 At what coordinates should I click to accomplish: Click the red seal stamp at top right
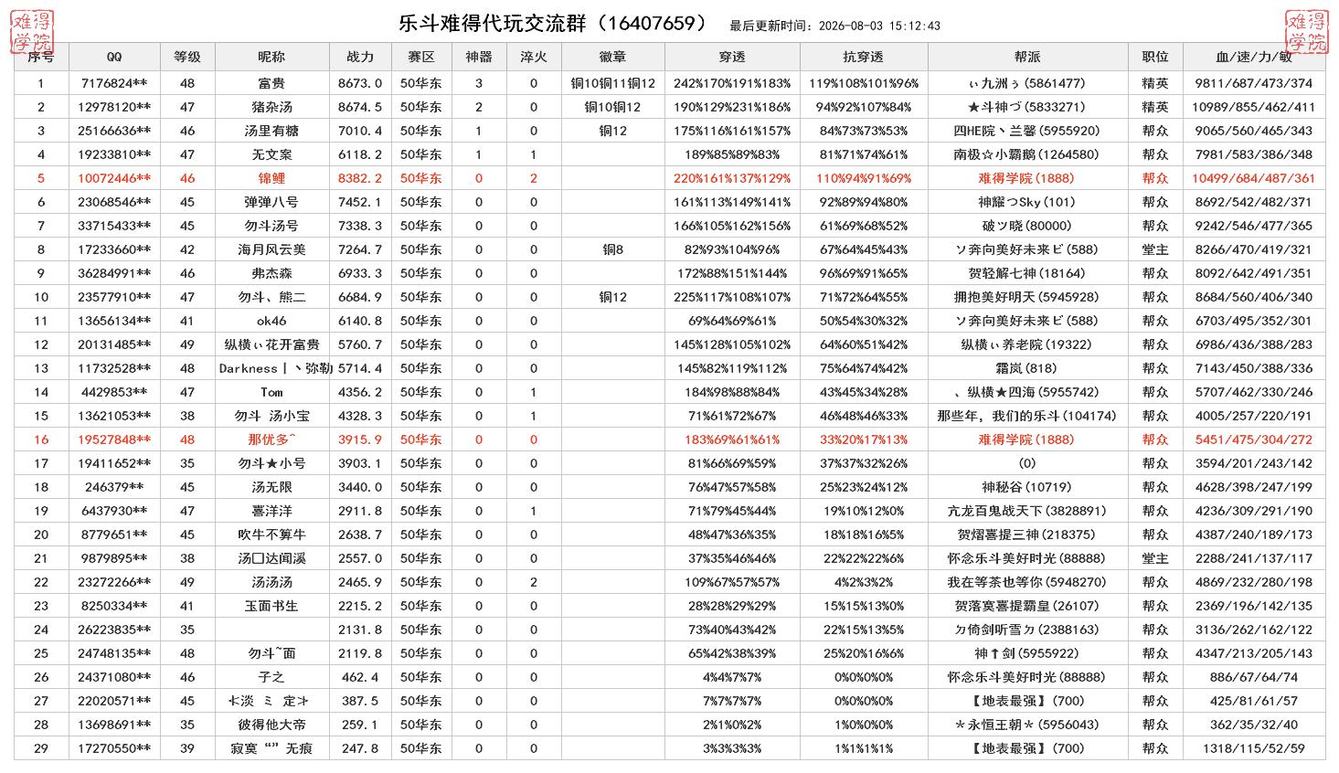pyautogui.click(x=1307, y=31)
